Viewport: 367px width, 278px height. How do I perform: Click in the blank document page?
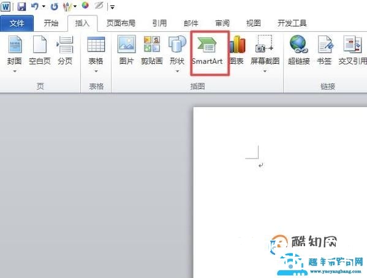pyautogui.click(x=280, y=192)
